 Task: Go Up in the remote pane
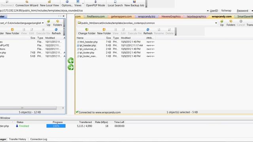(222, 23)
